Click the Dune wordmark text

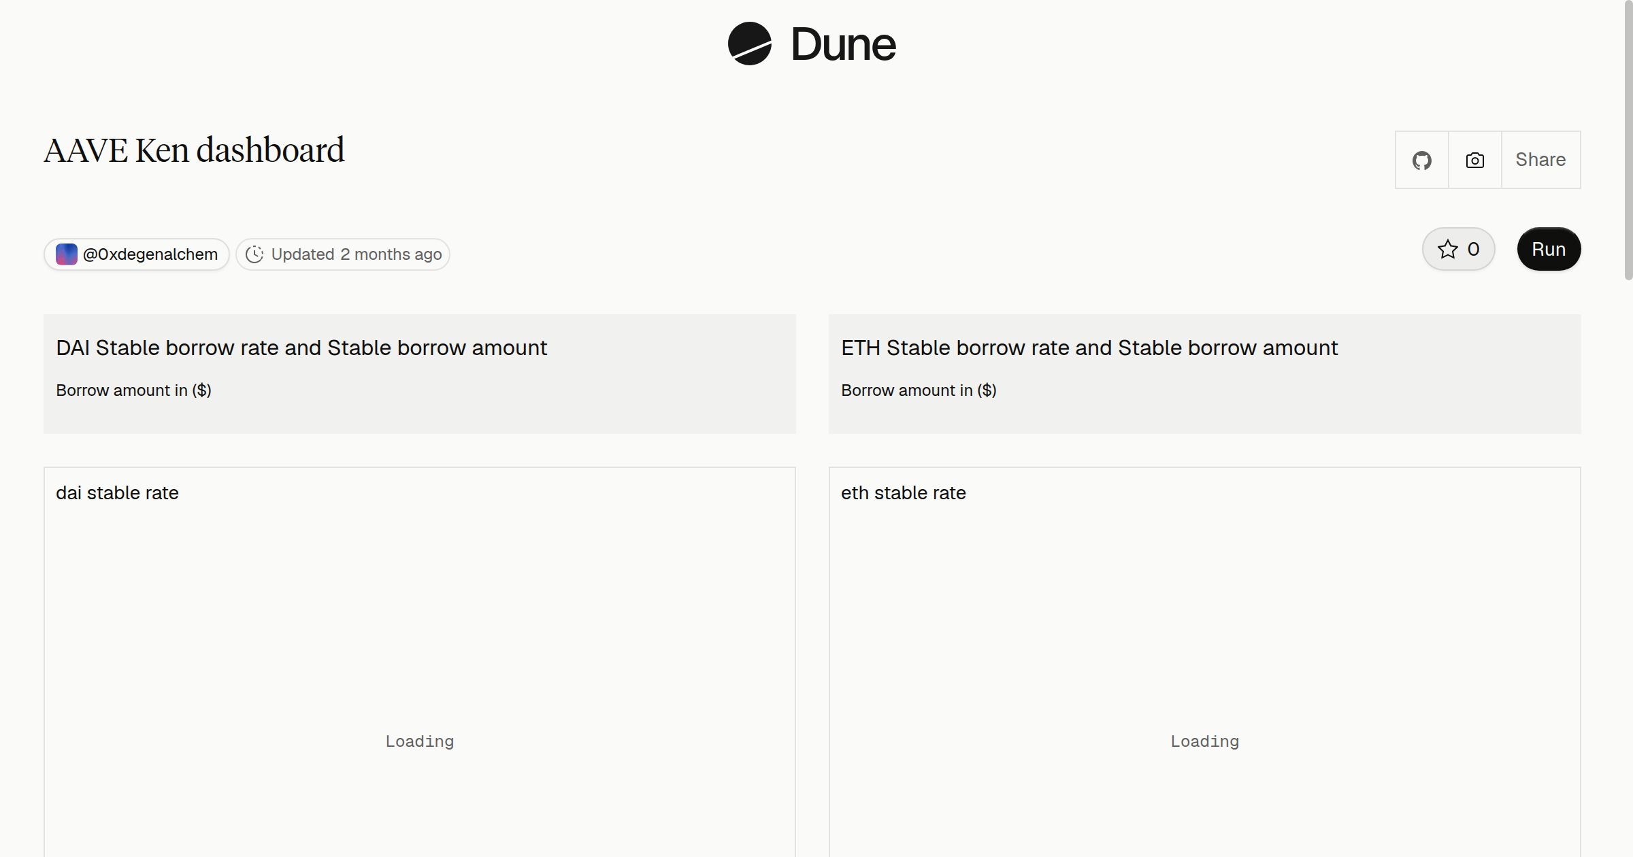click(x=843, y=44)
